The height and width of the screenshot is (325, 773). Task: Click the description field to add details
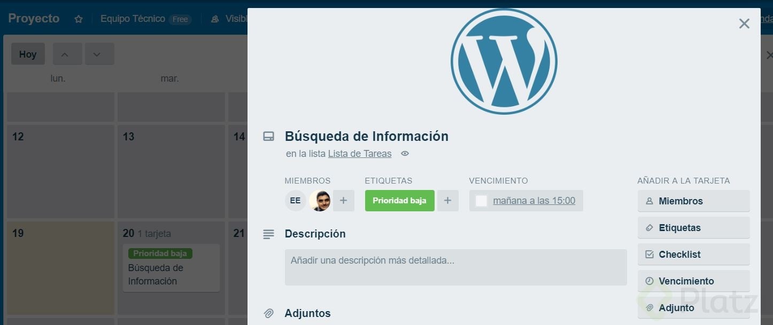tap(456, 267)
